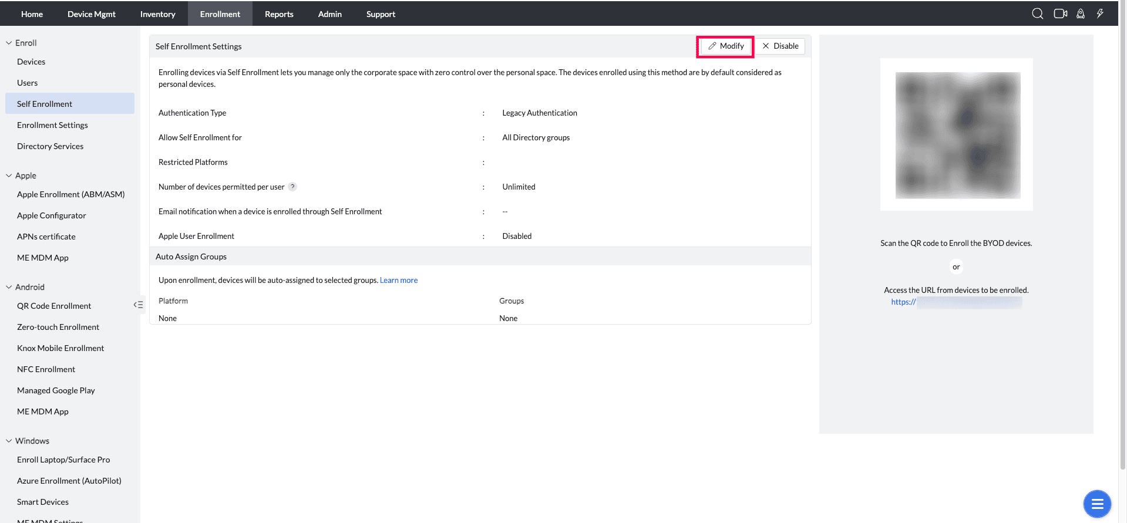Follow the Learn more link
The image size is (1127, 523).
[399, 281]
